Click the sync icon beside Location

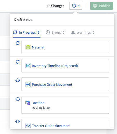[x=18, y=99]
